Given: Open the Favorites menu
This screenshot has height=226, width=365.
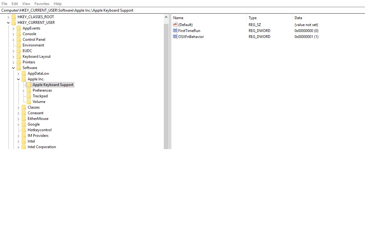Looking at the screenshot, I should [42, 4].
